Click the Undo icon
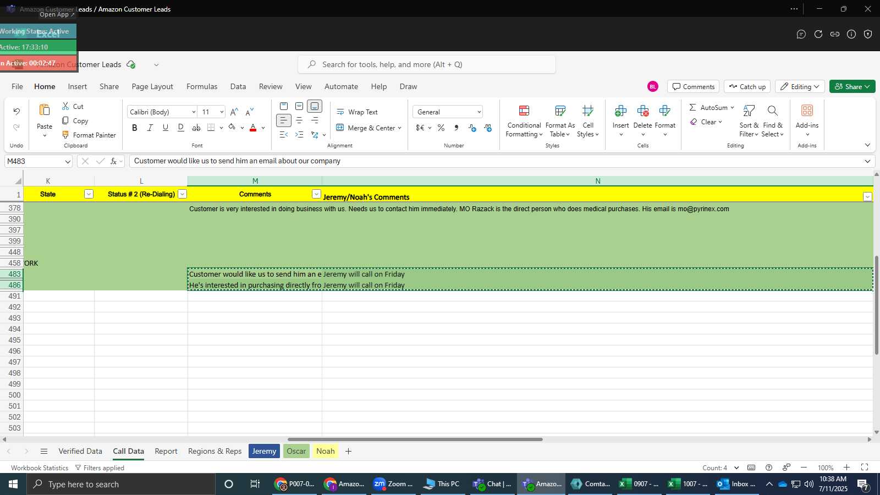Image resolution: width=880 pixels, height=495 pixels. [x=16, y=112]
